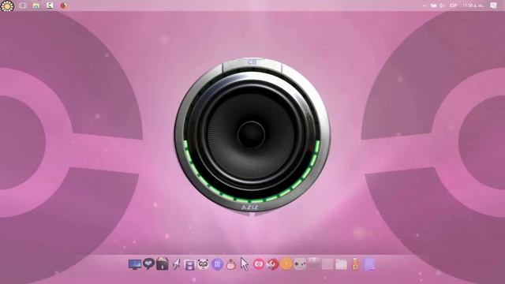
Task: Open the volume tray icon
Action: [442, 6]
